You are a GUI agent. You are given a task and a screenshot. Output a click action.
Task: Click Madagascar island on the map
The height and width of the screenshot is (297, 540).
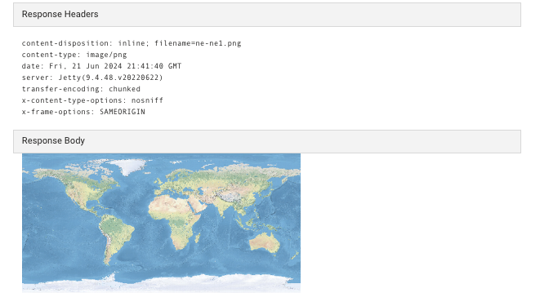pos(198,237)
